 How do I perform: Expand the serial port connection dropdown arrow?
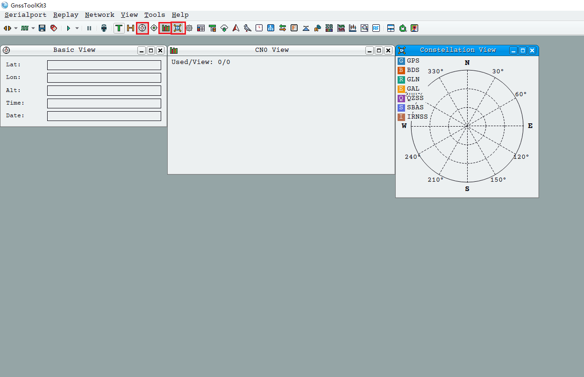coord(16,28)
